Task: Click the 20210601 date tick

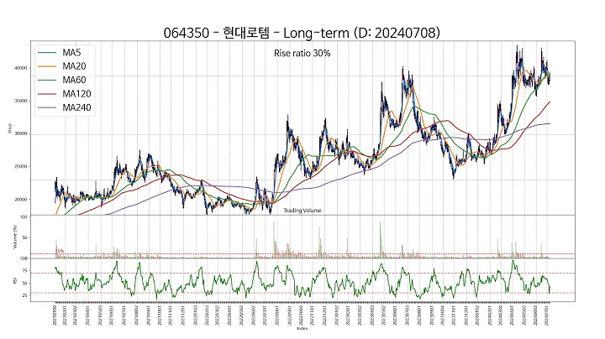Action: pos(112,315)
